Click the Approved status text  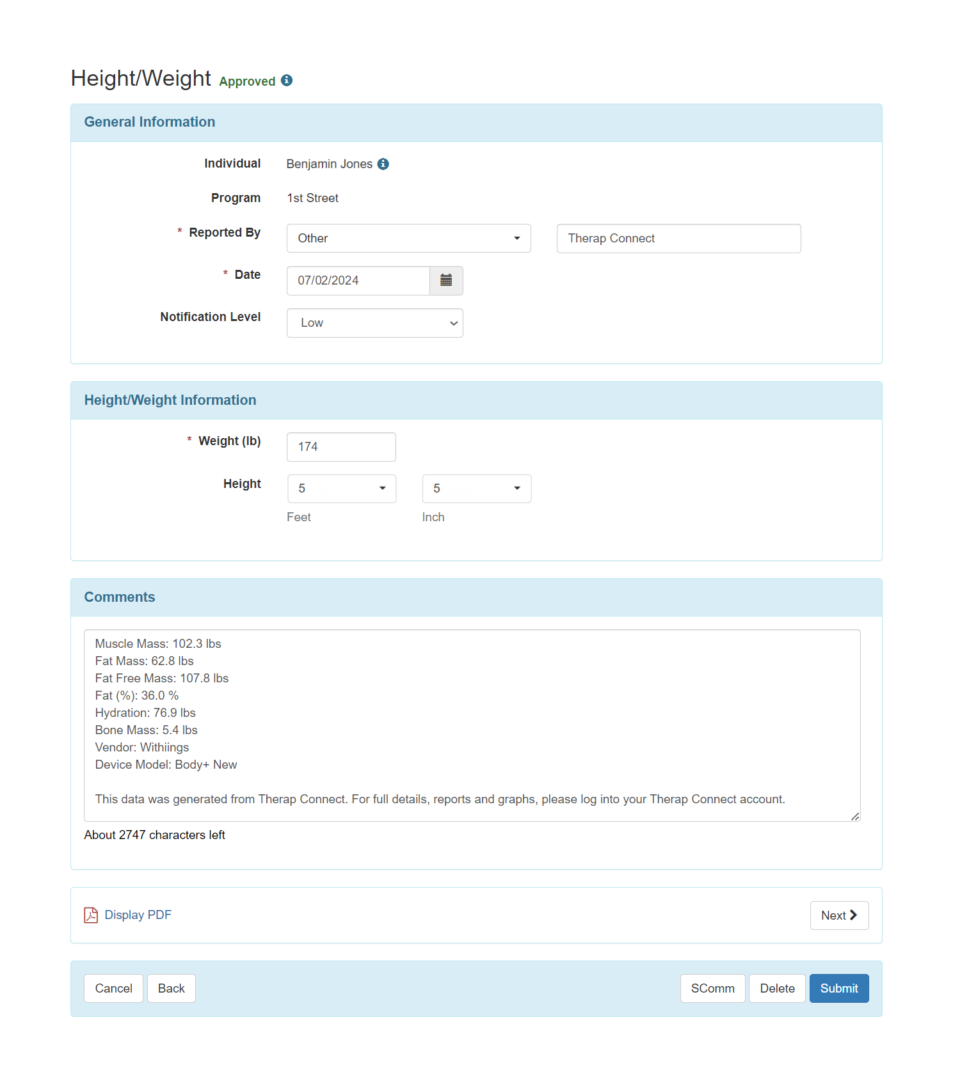point(247,81)
